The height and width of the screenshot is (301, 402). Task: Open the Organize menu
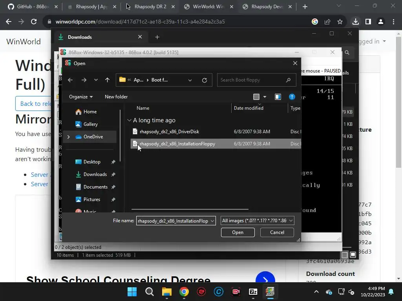click(81, 97)
